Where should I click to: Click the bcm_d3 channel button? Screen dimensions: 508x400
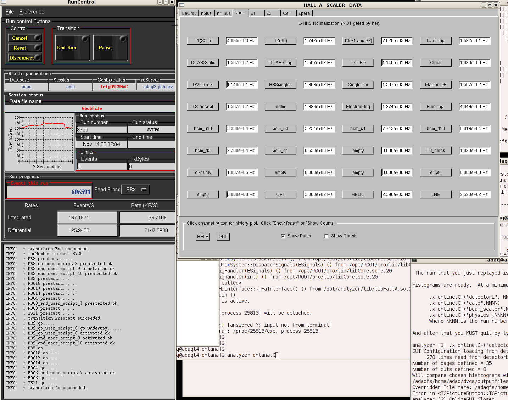pos(203,151)
